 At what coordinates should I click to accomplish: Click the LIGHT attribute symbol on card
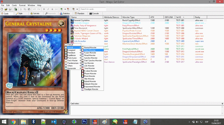click(x=61, y=24)
